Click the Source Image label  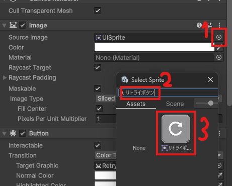coord(28,37)
